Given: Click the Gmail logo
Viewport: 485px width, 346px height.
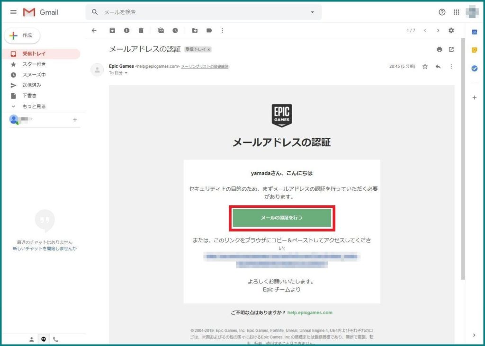Looking at the screenshot, I should (x=41, y=12).
